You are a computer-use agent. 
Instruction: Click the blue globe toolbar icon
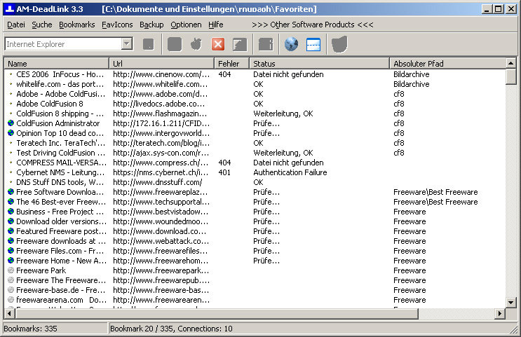click(291, 44)
